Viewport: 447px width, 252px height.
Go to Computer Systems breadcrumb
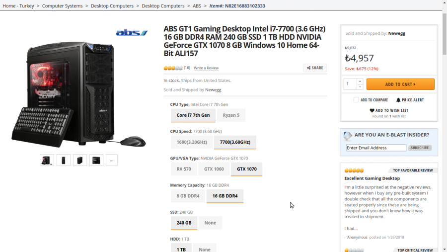62,6
